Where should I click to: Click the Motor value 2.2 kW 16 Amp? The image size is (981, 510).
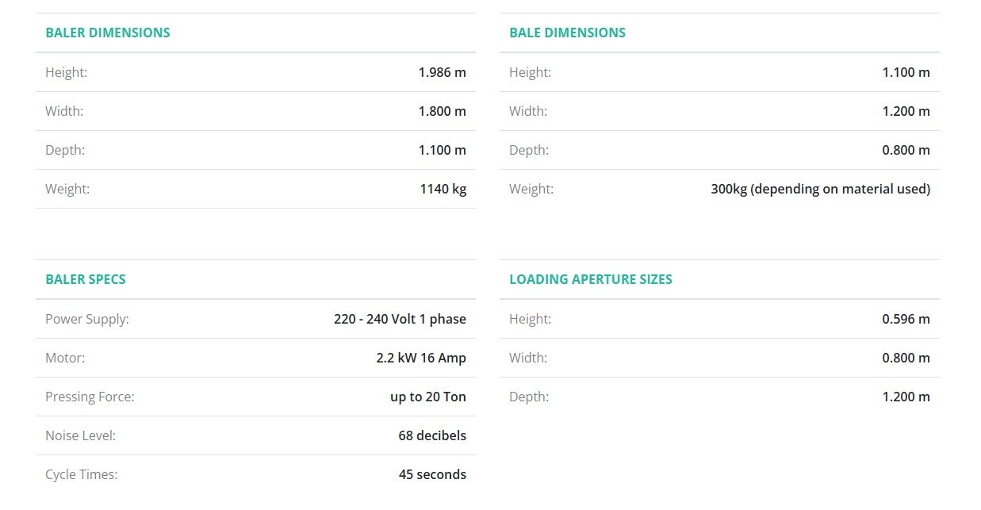coord(421,358)
